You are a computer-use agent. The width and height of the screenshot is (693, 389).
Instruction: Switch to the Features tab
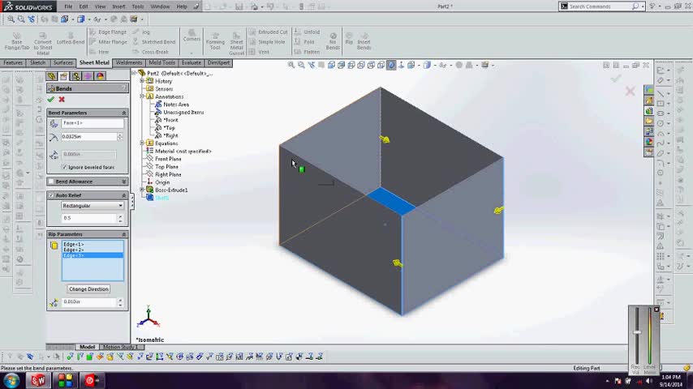pos(13,62)
